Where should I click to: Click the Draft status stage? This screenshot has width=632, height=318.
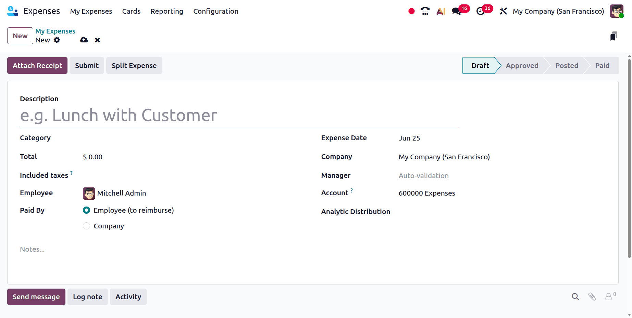pyautogui.click(x=480, y=66)
